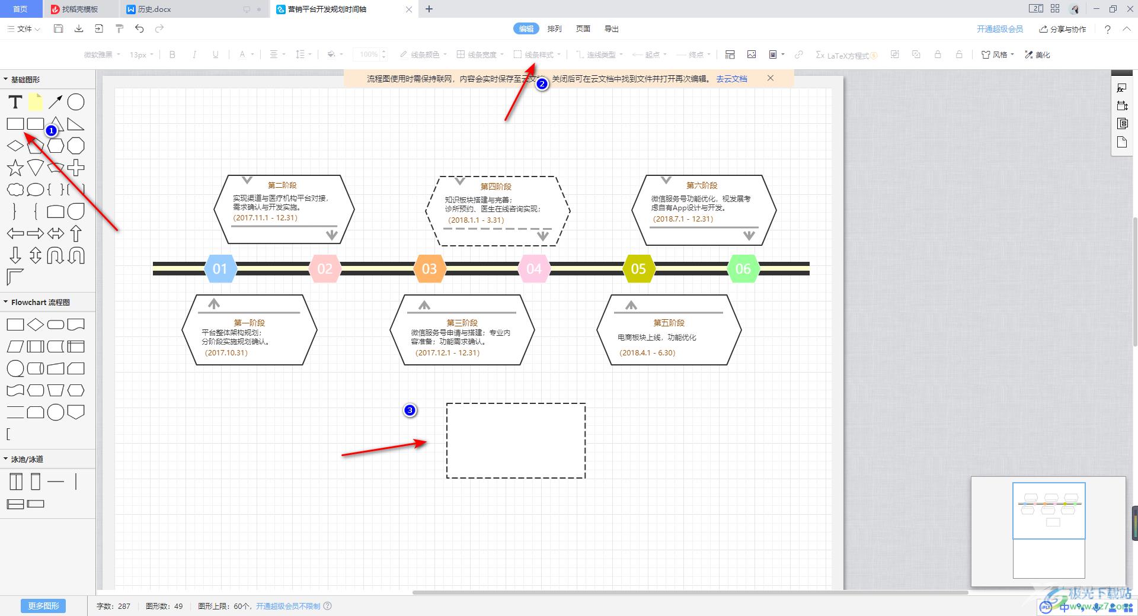The height and width of the screenshot is (616, 1138).
Task: Collapse the 基础图形 shapes section
Action: [6, 79]
